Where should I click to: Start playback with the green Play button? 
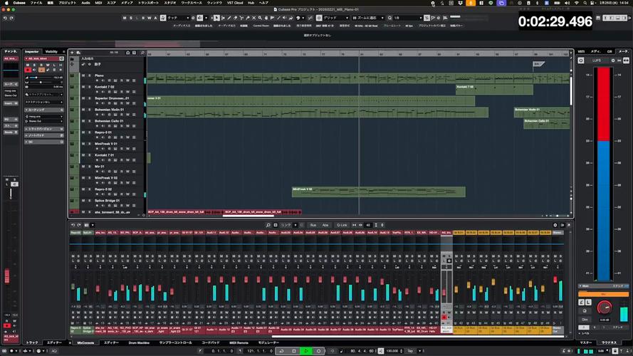click(306, 351)
